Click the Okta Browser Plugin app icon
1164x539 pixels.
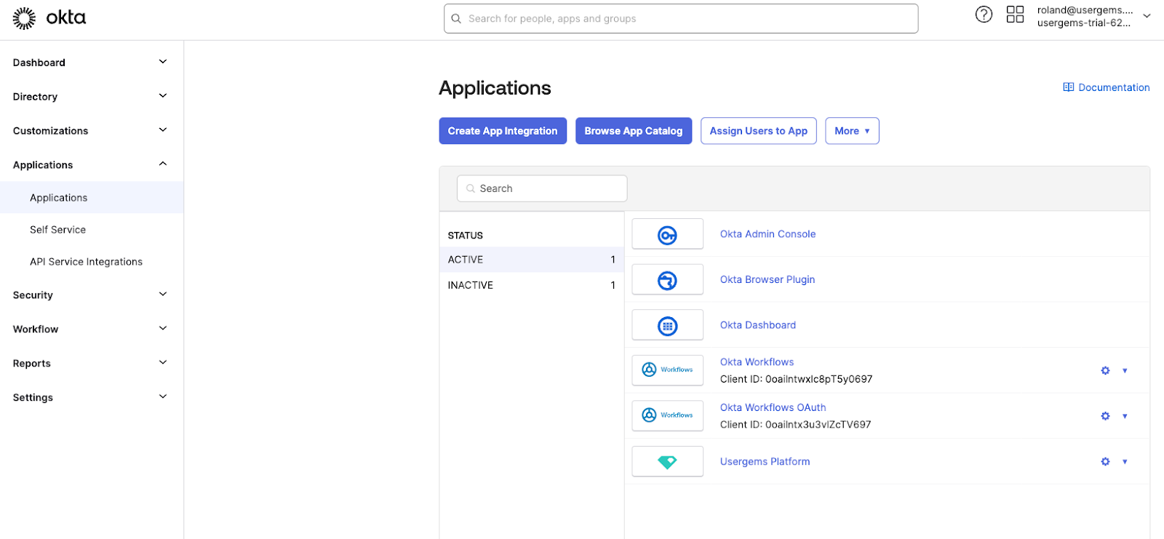pyautogui.click(x=667, y=279)
